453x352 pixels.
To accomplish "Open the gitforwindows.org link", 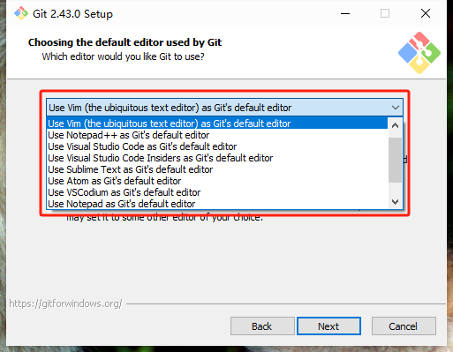I will 65,303.
